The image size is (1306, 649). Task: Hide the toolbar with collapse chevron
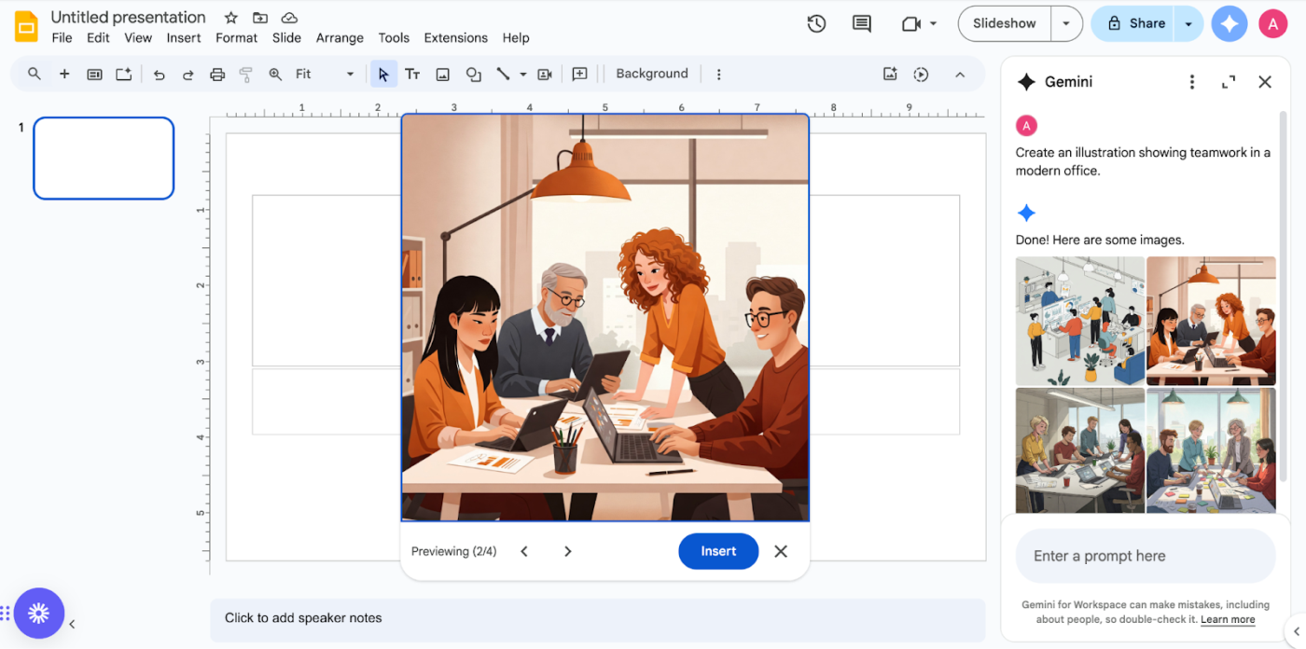pos(960,75)
